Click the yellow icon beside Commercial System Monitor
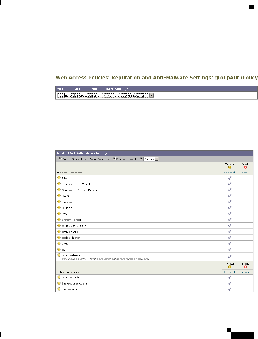 click(x=59, y=190)
